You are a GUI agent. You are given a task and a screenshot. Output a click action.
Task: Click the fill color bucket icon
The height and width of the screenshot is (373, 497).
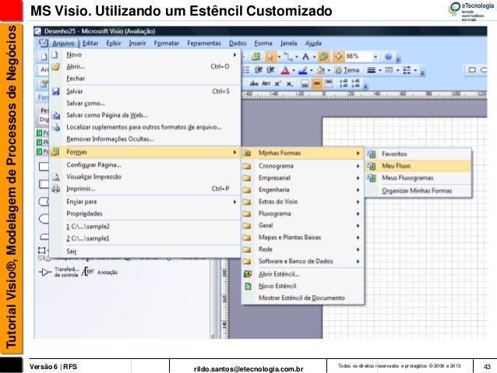pyautogui.click(x=320, y=70)
